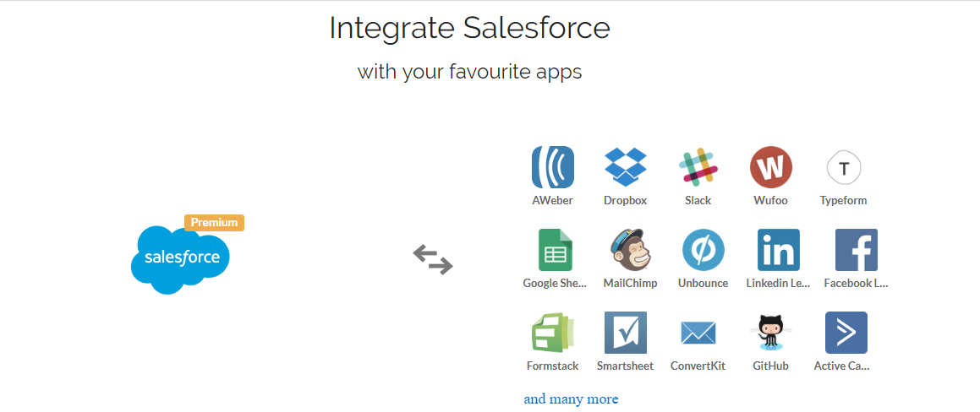Pick the Unbounce app icon
This screenshot has height=412, width=980.
pos(703,250)
